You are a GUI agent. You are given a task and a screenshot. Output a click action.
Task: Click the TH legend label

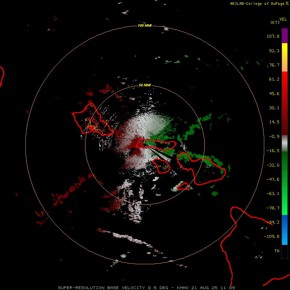tap(277, 251)
